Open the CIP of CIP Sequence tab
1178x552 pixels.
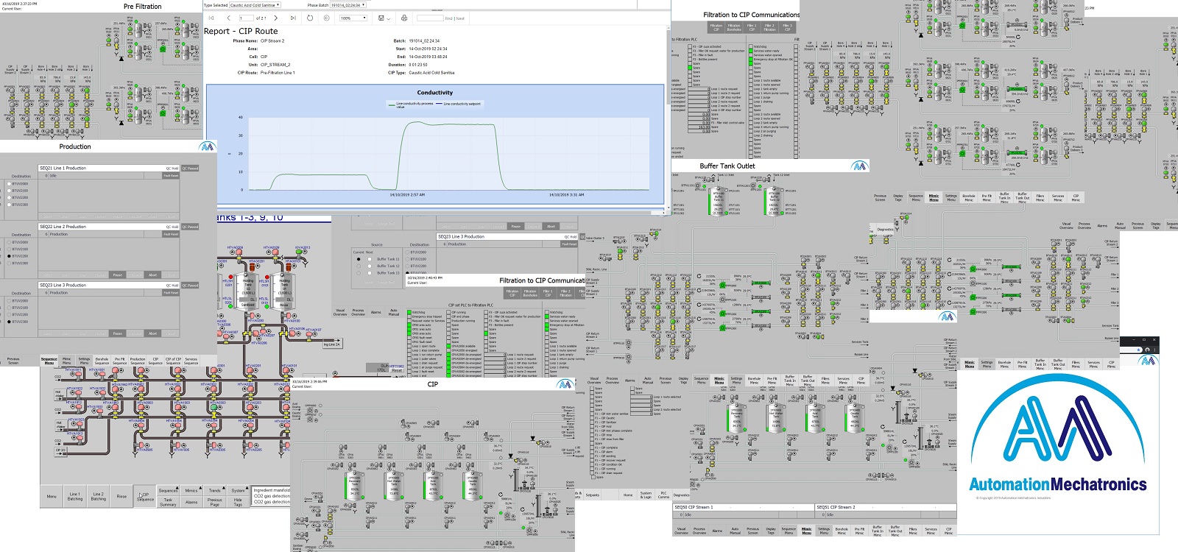click(x=173, y=361)
